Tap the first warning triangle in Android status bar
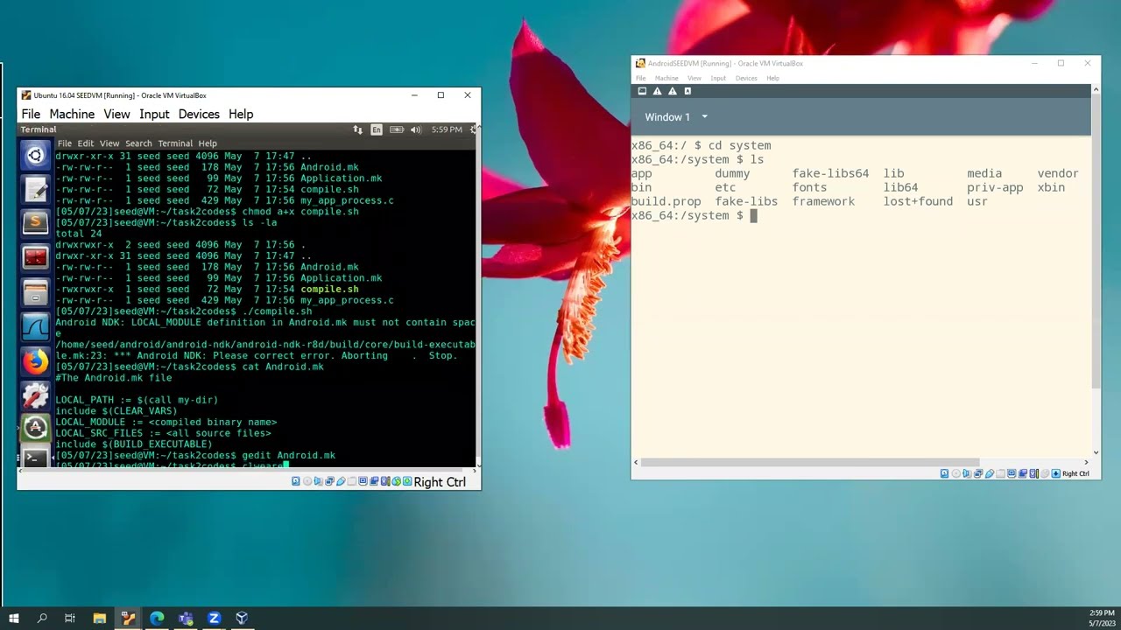Image resolution: width=1121 pixels, height=630 pixels. [x=657, y=91]
